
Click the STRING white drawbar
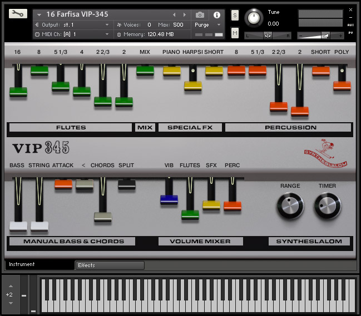[x=39, y=227]
